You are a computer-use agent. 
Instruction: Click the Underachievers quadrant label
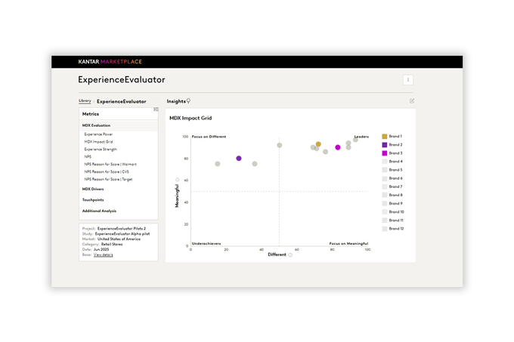click(x=206, y=244)
